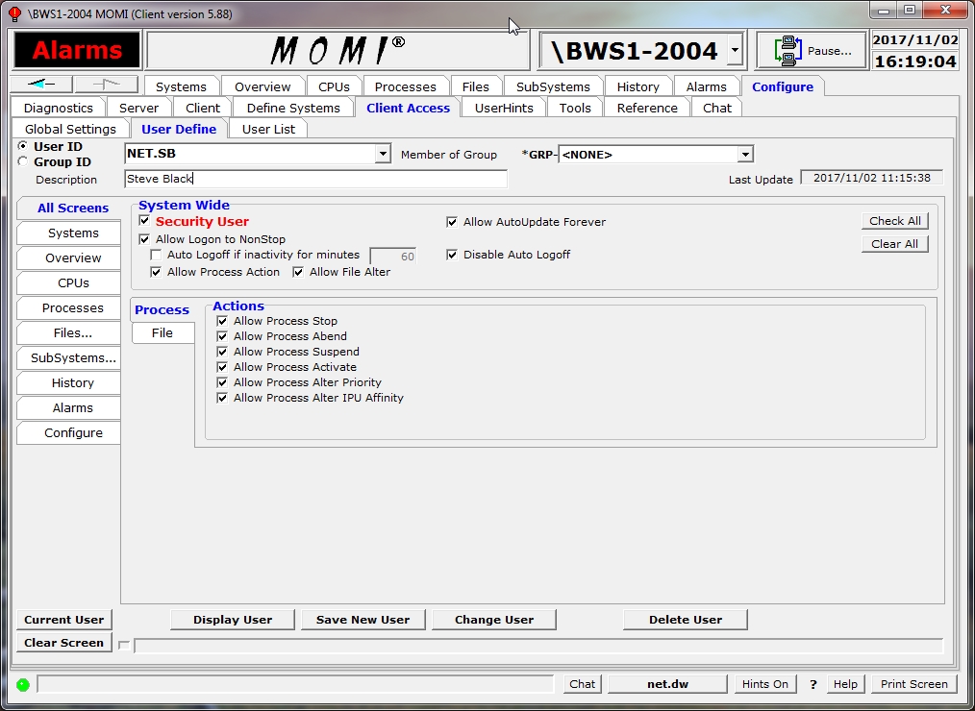Expand the Member of Group dropdown
Screen dimensions: 975x711
click(745, 154)
